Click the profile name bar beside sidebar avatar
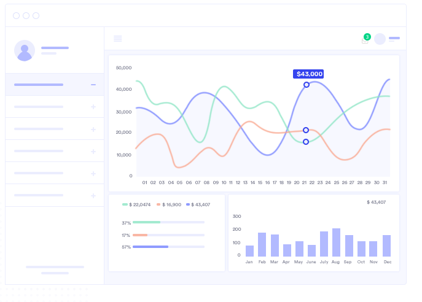This screenshot has width=422, height=302. pos(55,48)
